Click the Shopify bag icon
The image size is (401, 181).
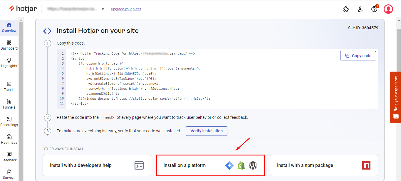tap(241, 165)
